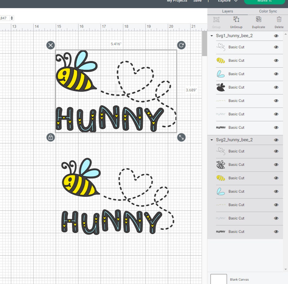Screen dimensions: 288x284
Task: Click the lock handle on the selection
Action: click(51, 138)
